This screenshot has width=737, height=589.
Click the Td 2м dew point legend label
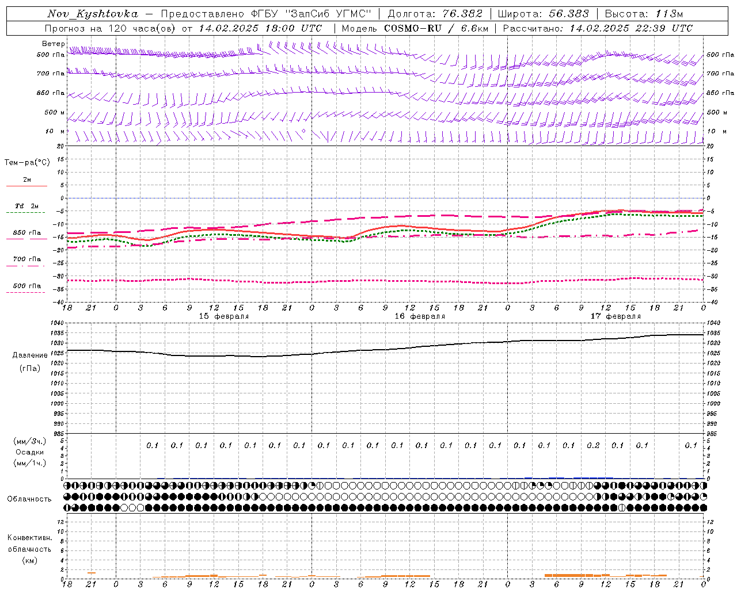tap(27, 206)
